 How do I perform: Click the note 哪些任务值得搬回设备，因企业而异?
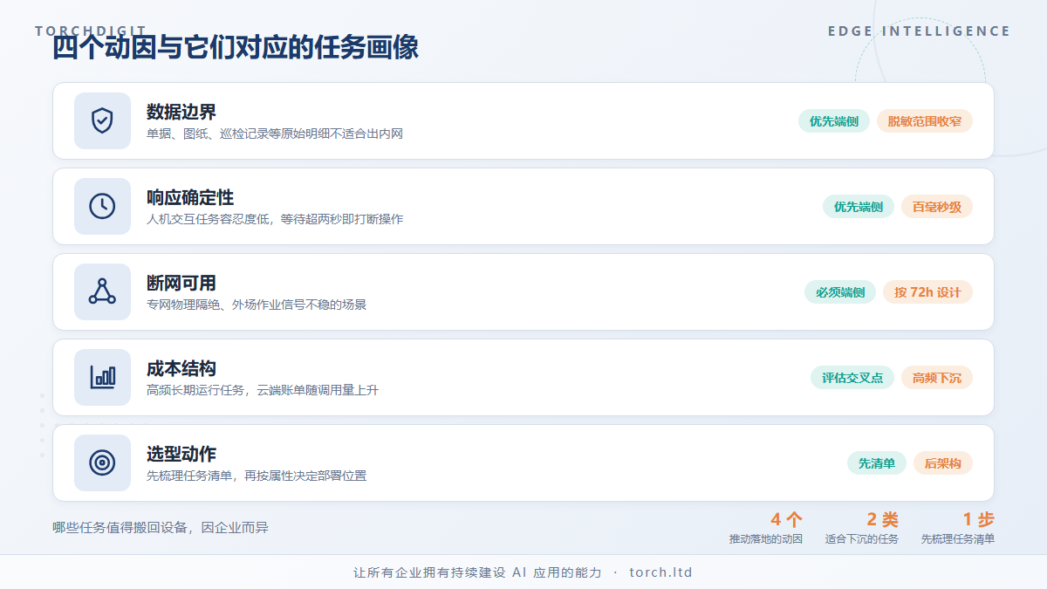coord(161,527)
